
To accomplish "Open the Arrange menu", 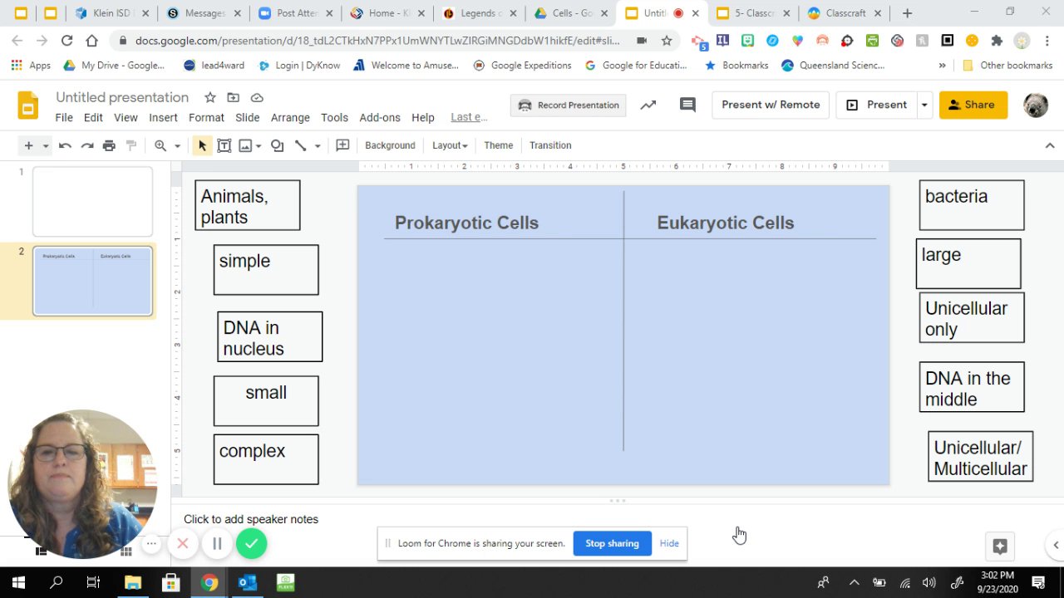I will tap(290, 117).
